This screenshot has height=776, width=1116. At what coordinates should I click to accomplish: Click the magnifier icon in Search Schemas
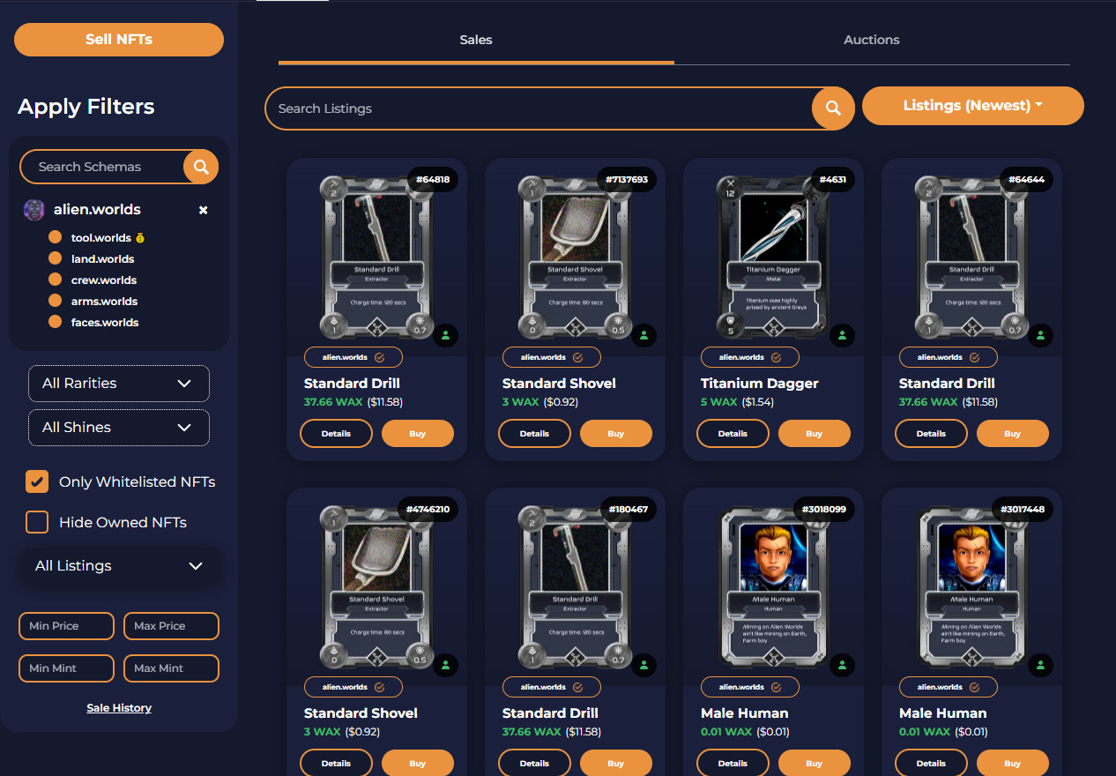(201, 167)
